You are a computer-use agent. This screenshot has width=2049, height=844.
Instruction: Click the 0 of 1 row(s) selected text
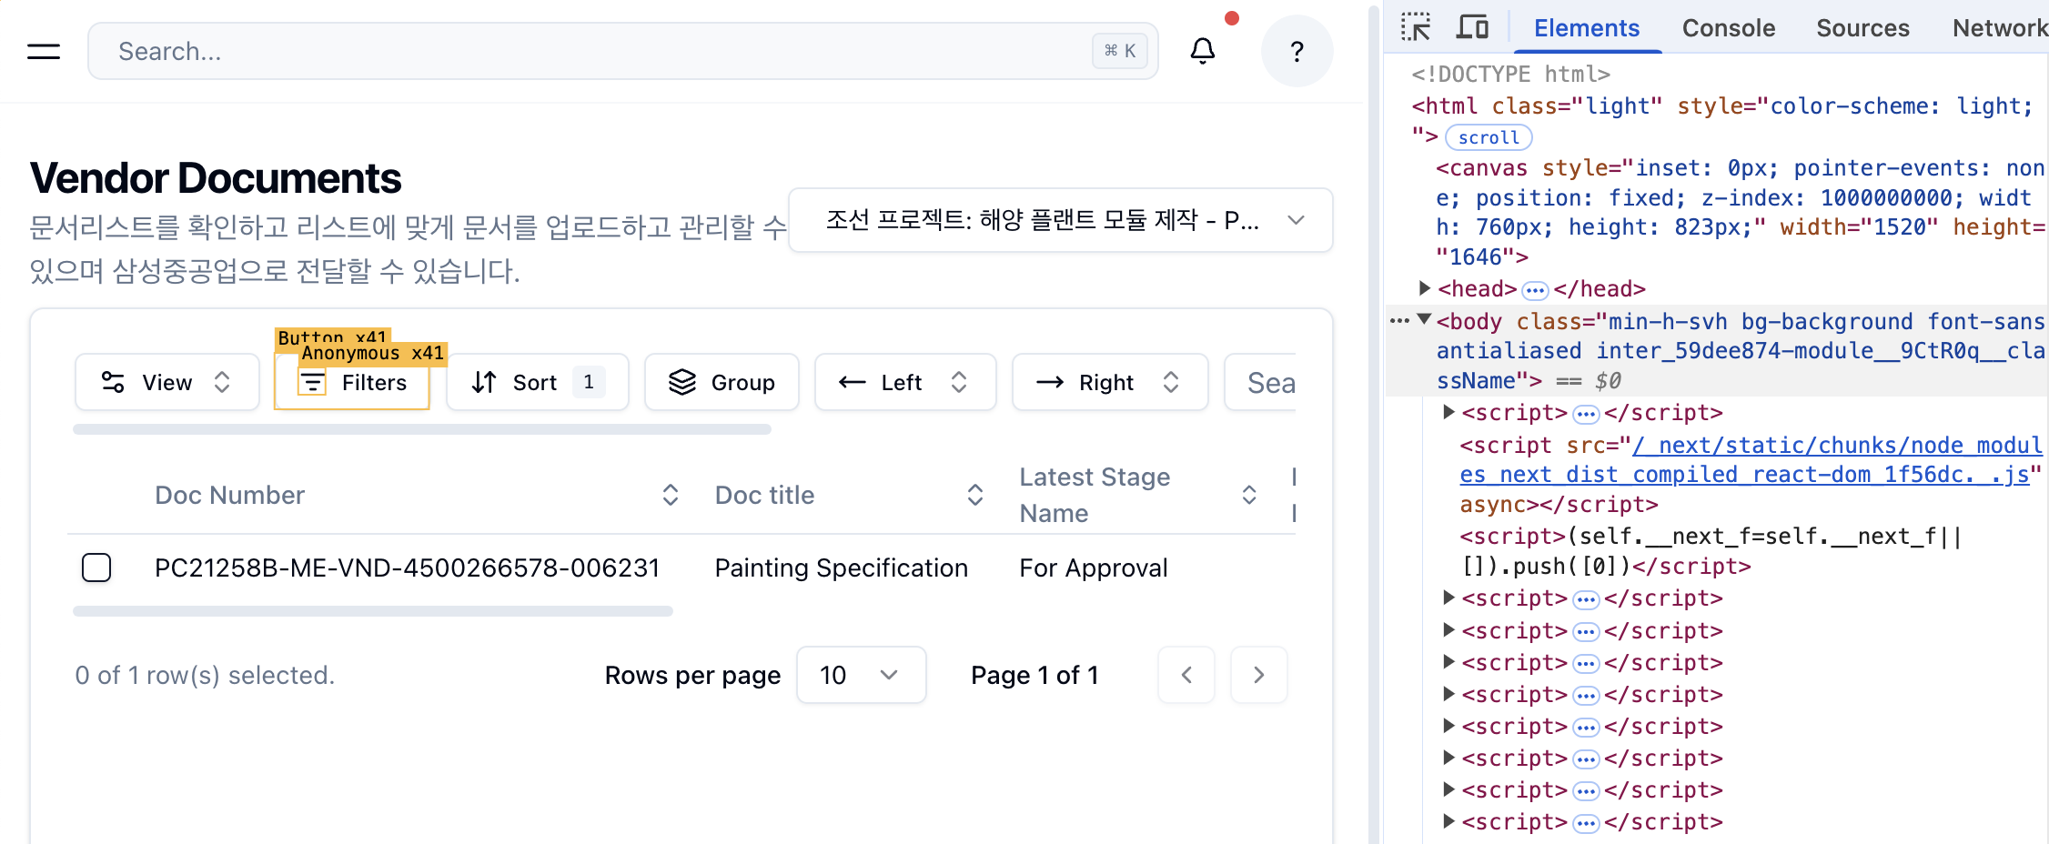[x=205, y=675]
